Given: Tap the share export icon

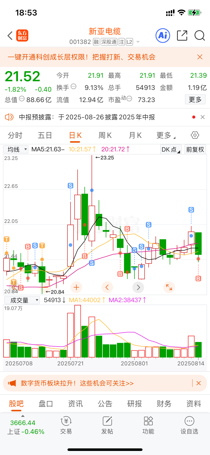Looking at the screenshot, I should pos(182,36).
